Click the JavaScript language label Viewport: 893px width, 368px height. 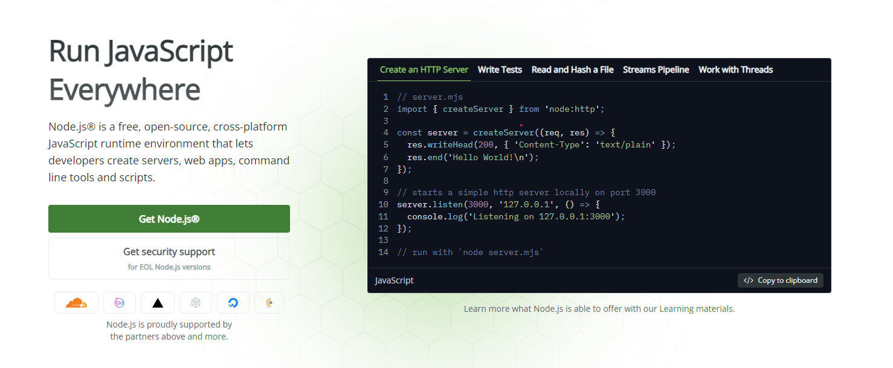395,280
